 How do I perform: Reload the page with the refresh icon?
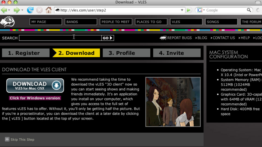pos(30,10)
